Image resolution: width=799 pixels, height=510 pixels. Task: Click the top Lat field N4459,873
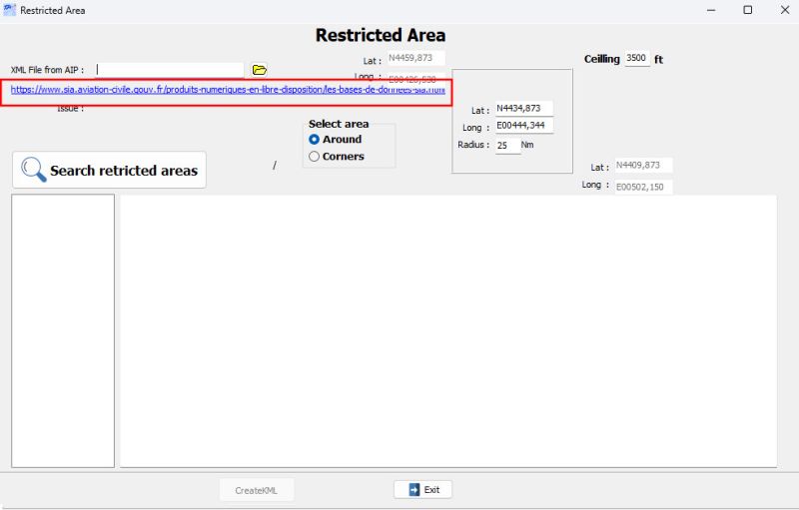(x=415, y=59)
